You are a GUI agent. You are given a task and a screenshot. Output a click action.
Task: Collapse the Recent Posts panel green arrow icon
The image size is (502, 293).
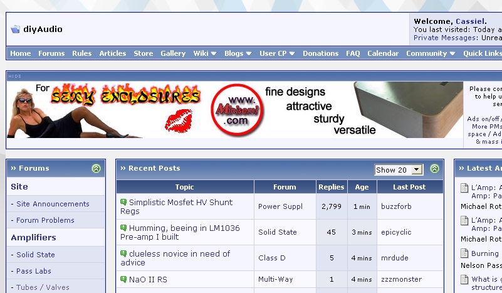point(434,168)
